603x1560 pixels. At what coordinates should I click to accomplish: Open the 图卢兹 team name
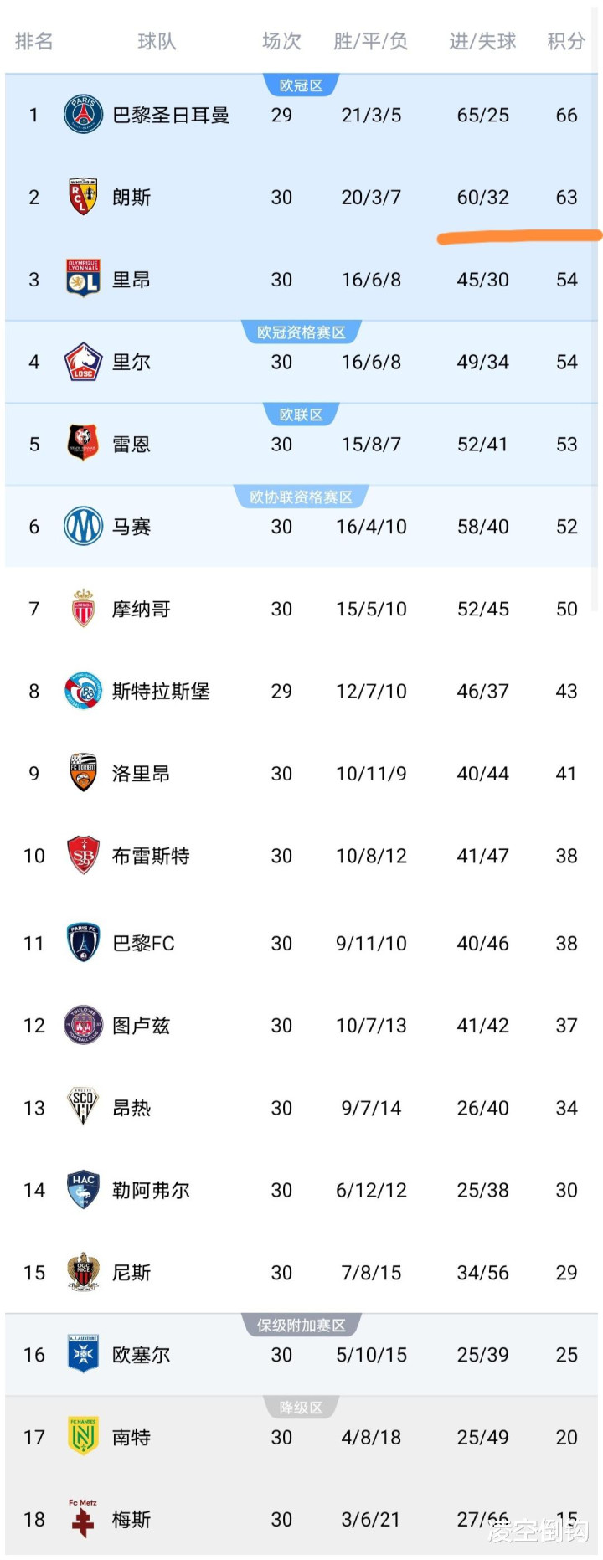[141, 1026]
